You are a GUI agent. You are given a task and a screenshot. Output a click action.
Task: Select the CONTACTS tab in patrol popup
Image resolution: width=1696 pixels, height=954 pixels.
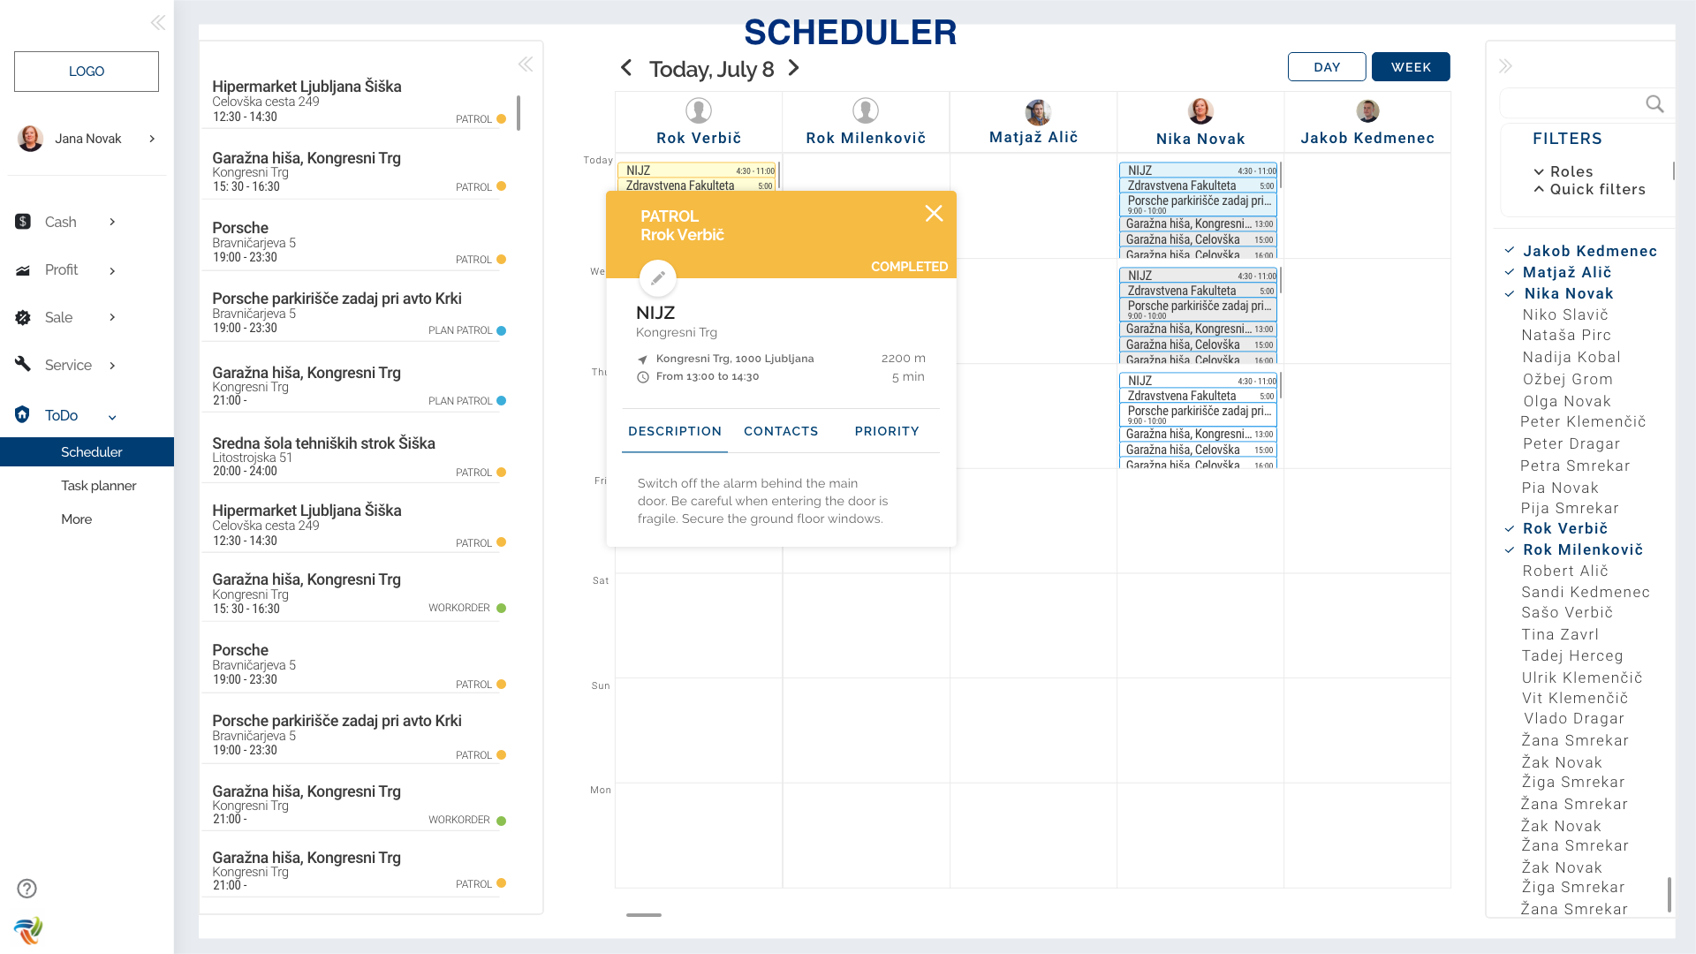782,431
